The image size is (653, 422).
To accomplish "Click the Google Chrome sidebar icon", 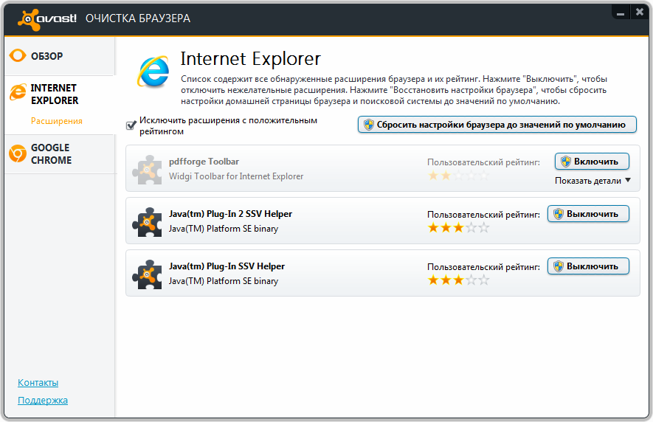I will click(17, 153).
